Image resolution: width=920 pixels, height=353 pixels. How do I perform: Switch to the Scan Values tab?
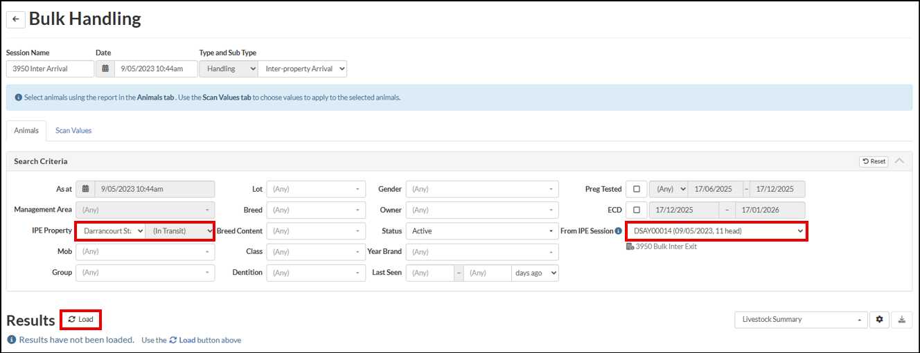click(73, 130)
